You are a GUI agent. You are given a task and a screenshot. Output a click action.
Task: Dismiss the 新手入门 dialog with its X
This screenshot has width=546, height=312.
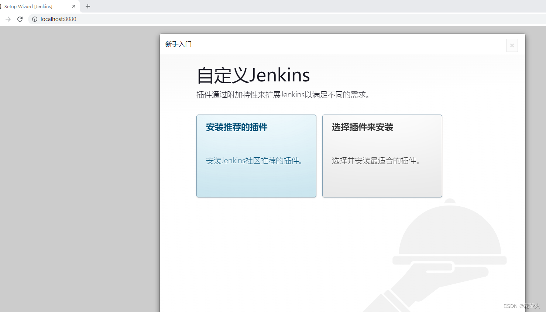click(x=512, y=45)
